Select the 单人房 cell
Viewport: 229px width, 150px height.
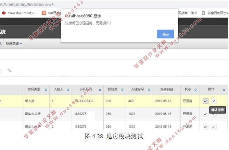[36, 101]
